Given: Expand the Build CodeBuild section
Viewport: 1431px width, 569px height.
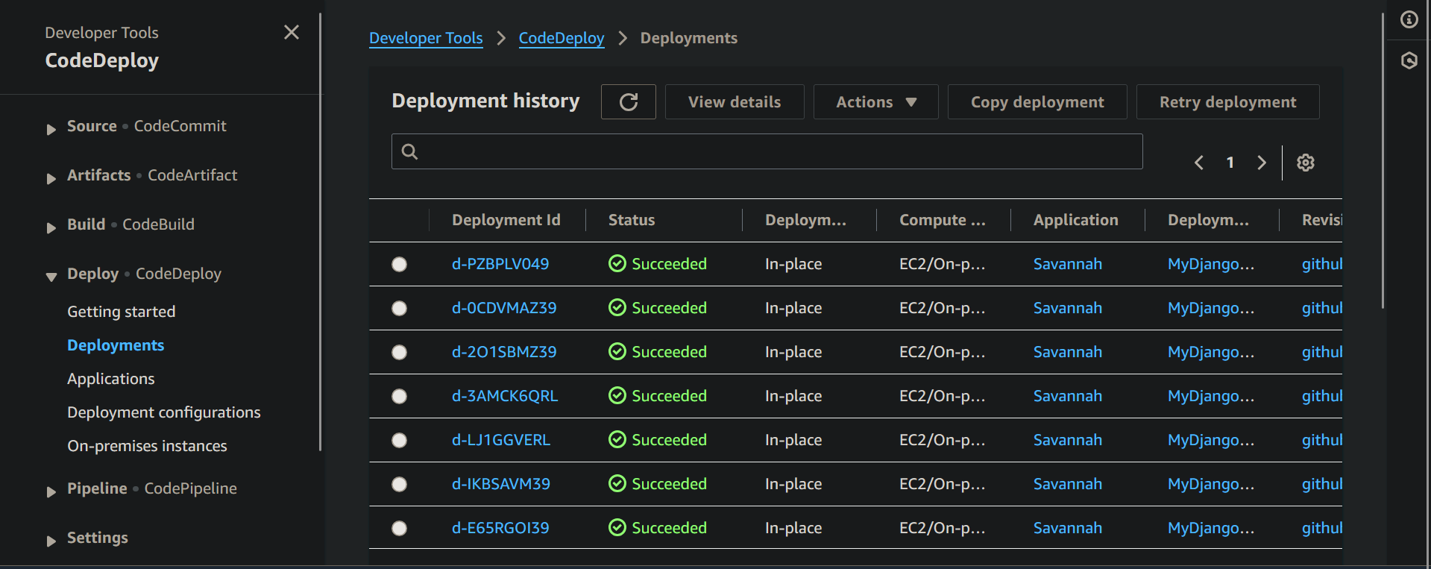Looking at the screenshot, I should coord(51,227).
